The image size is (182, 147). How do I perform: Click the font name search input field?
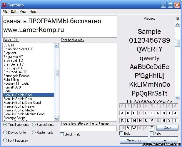[x=88, y=128]
